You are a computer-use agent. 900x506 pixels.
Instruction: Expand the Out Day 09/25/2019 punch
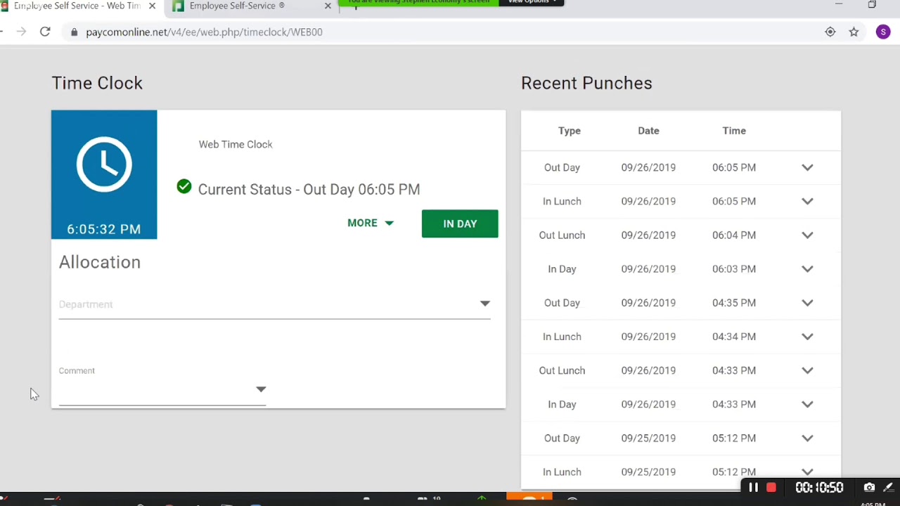[x=807, y=438]
